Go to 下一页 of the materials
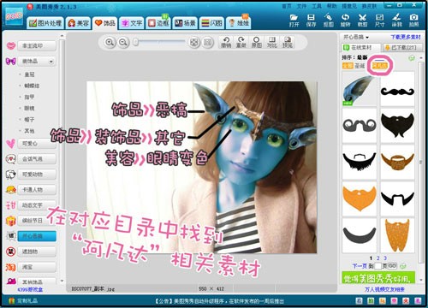Viewport: 428px width, 308px height. point(360,266)
